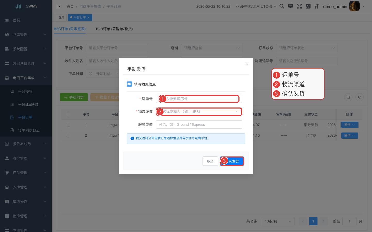The height and width of the screenshot is (232, 372).
Task: Open the messages chat icon in header
Action: [291, 6]
